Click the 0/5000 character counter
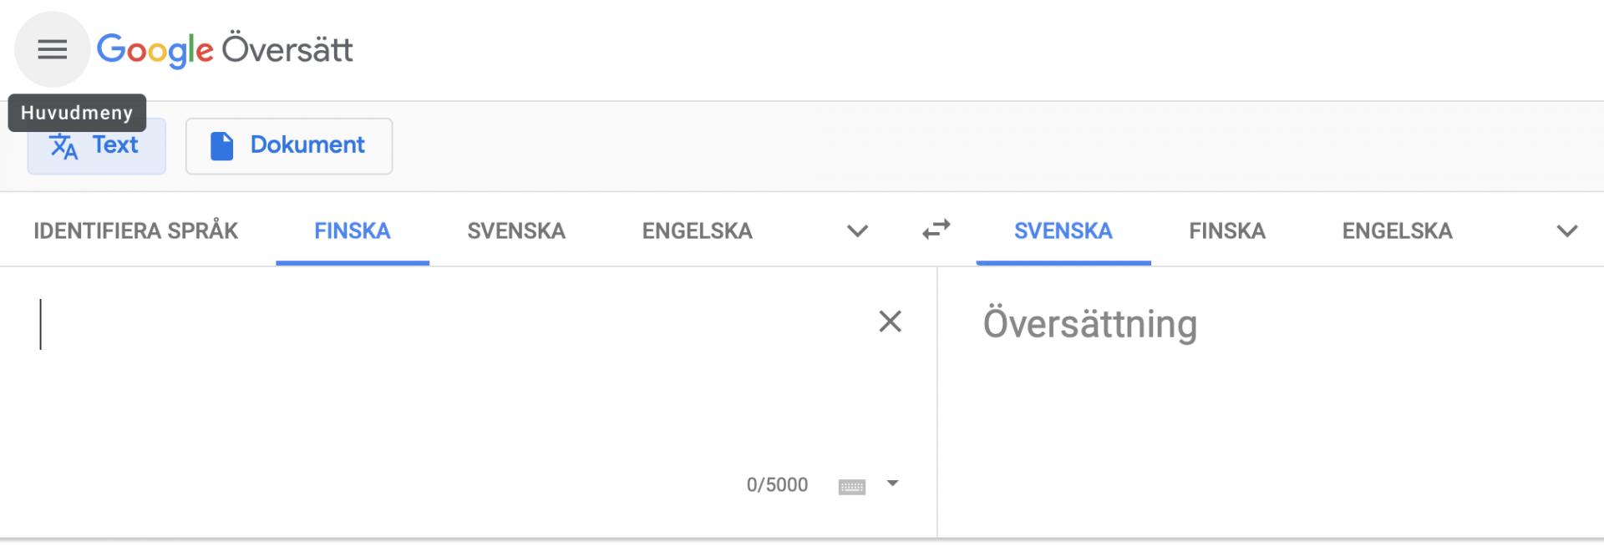Image resolution: width=1604 pixels, height=547 pixels. tap(777, 484)
